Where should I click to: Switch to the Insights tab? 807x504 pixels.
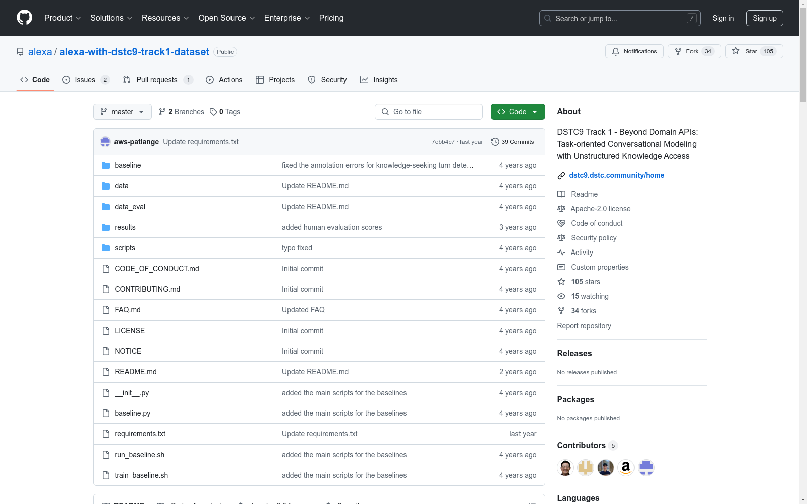click(379, 80)
